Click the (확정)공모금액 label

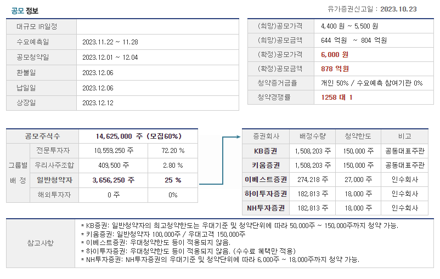(280, 69)
